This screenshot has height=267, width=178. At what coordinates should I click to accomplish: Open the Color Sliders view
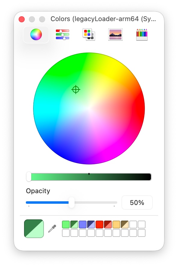tap(62, 34)
